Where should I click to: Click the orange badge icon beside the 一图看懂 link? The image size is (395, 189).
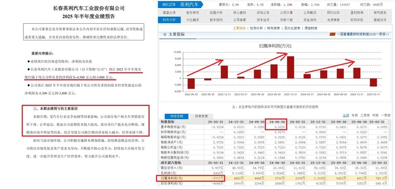point(332,34)
